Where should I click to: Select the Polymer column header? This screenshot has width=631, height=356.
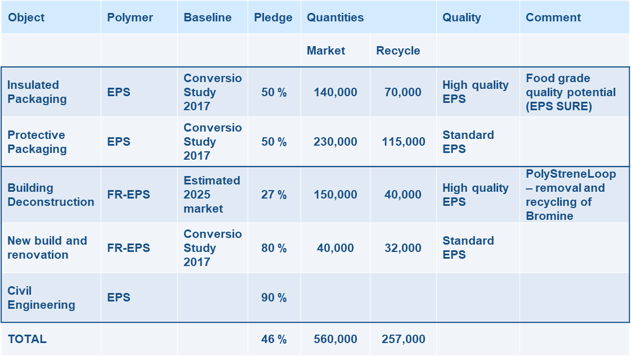[x=130, y=17]
